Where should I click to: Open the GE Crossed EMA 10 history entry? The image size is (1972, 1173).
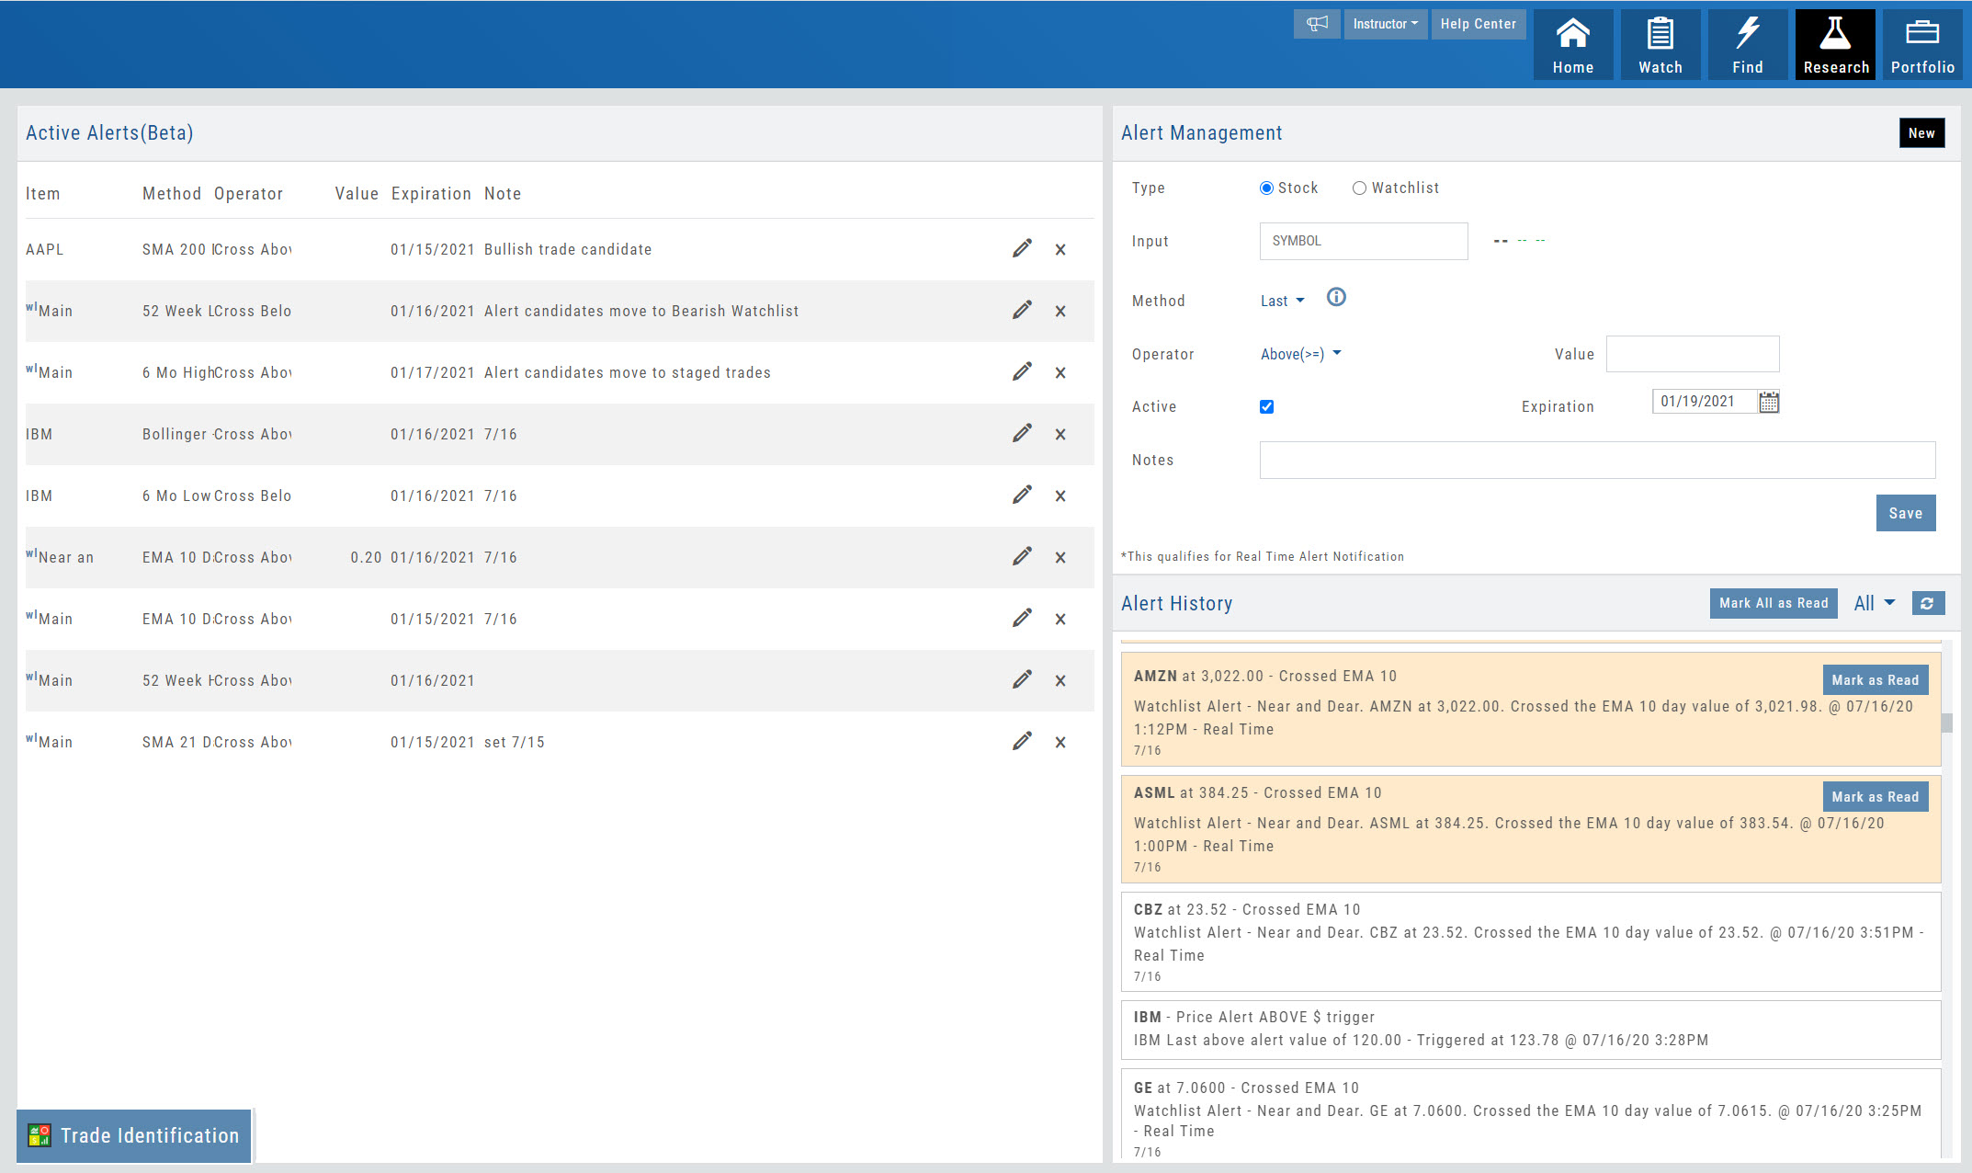click(1530, 1114)
